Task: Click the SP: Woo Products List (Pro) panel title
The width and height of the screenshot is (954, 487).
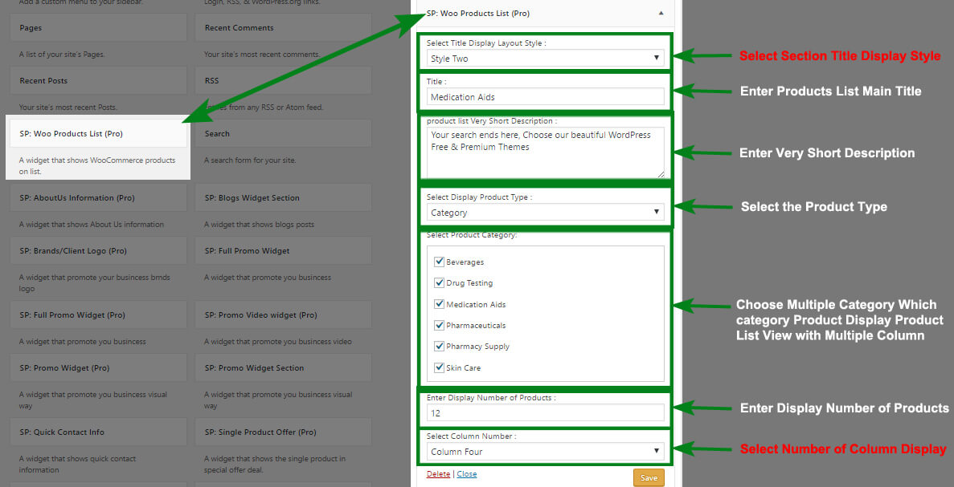Action: click(477, 14)
